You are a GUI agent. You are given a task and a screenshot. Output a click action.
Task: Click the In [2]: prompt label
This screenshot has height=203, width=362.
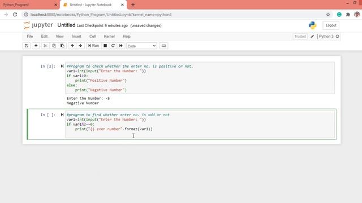(48, 67)
